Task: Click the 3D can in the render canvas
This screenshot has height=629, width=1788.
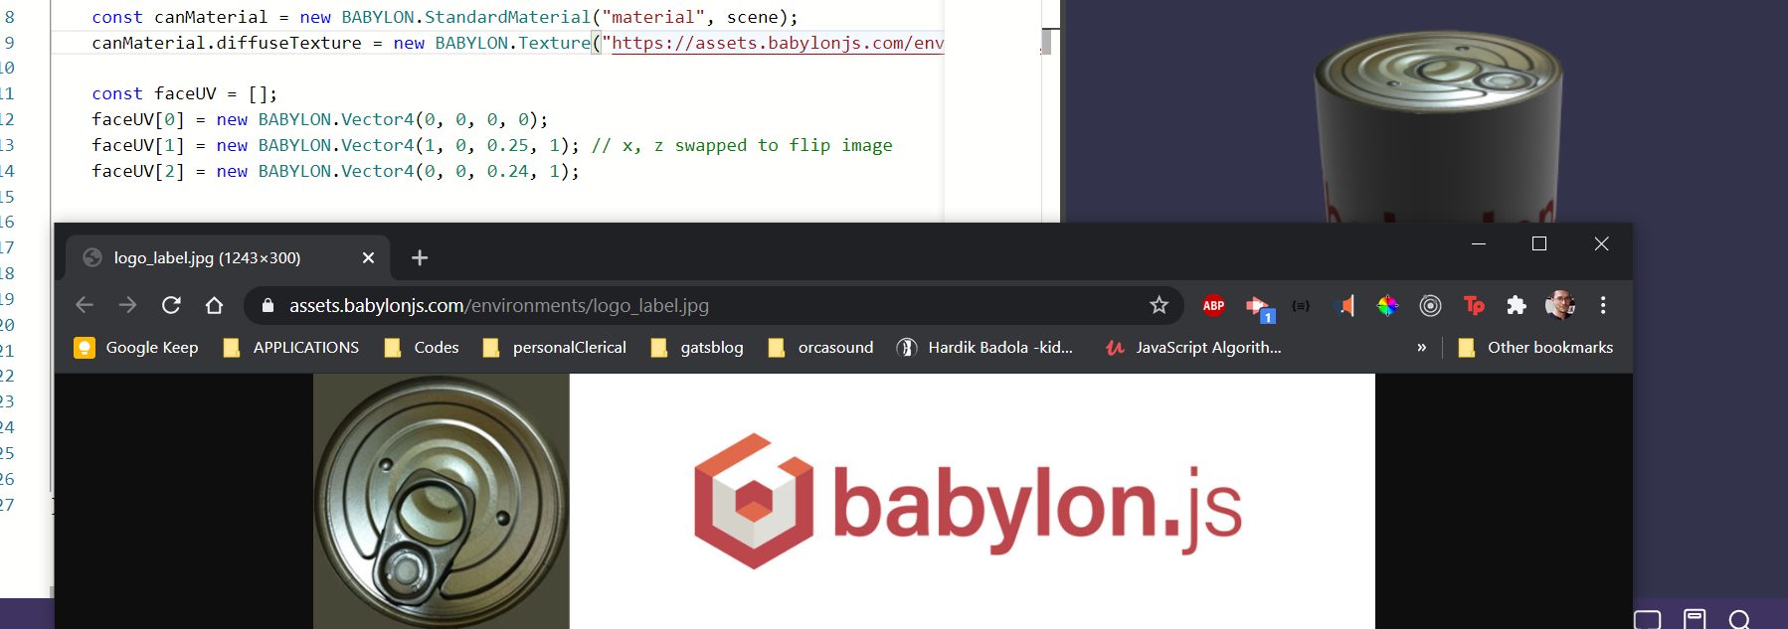Action: tap(1439, 125)
